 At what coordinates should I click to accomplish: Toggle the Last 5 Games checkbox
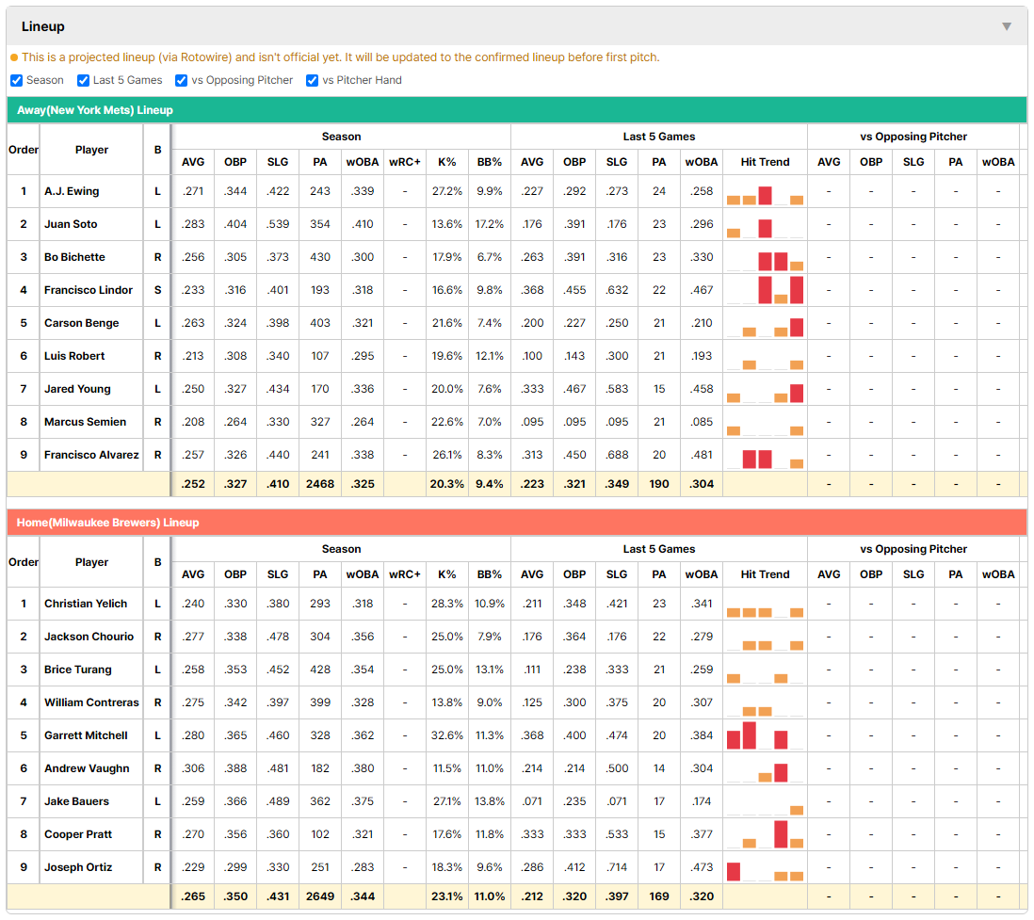[83, 80]
